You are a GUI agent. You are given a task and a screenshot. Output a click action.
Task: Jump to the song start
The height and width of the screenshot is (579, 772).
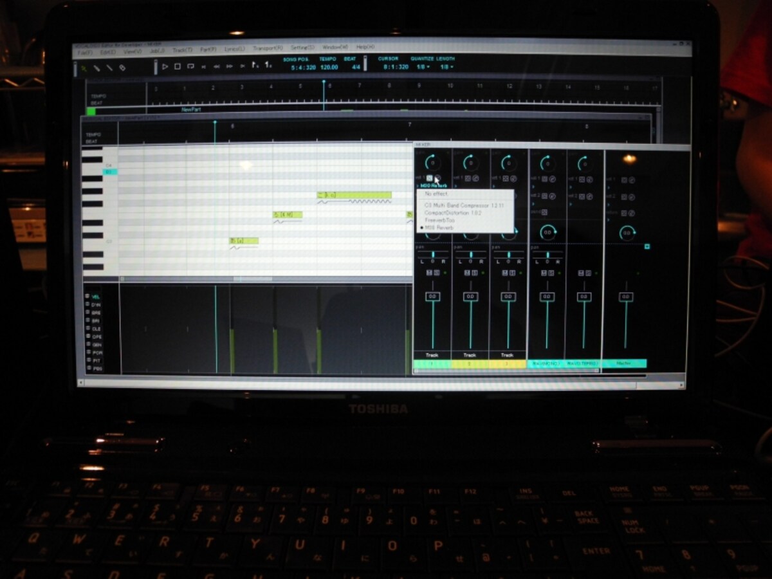pos(204,67)
